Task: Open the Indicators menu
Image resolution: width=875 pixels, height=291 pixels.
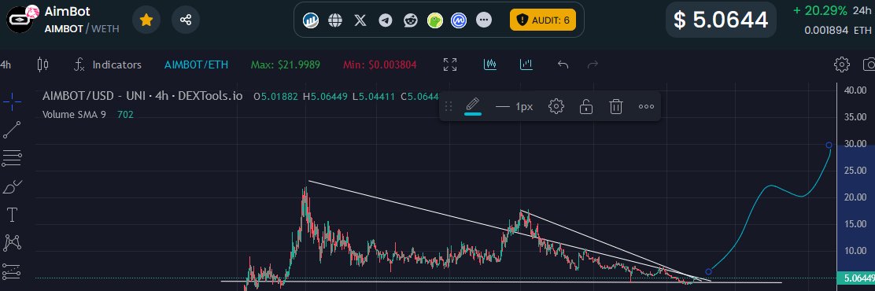Action: pos(108,64)
